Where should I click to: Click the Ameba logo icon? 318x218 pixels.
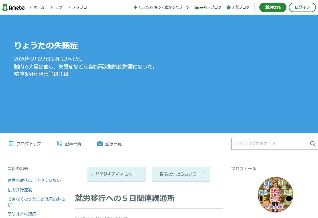pos(5,7)
